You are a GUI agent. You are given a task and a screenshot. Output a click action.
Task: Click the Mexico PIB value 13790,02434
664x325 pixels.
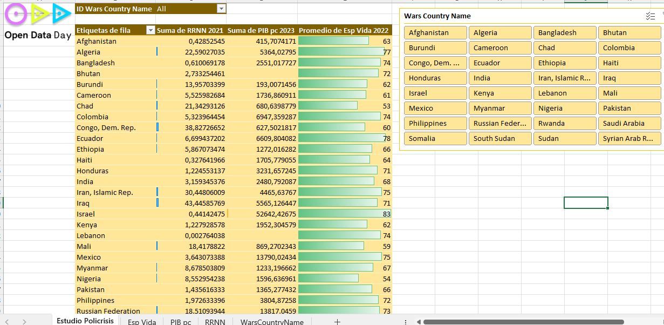coord(262,257)
